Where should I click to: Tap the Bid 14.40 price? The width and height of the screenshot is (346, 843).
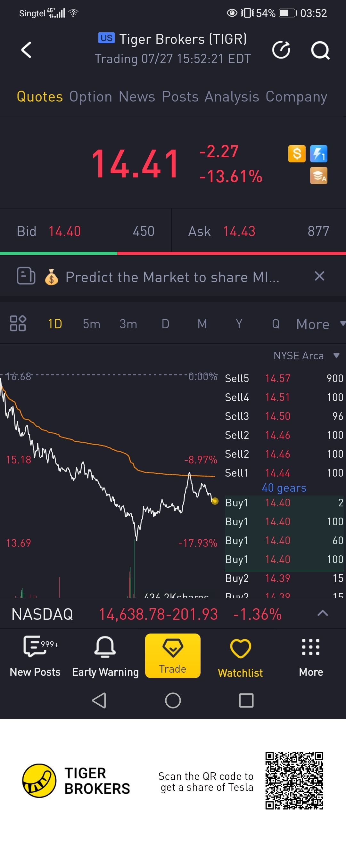pos(64,231)
